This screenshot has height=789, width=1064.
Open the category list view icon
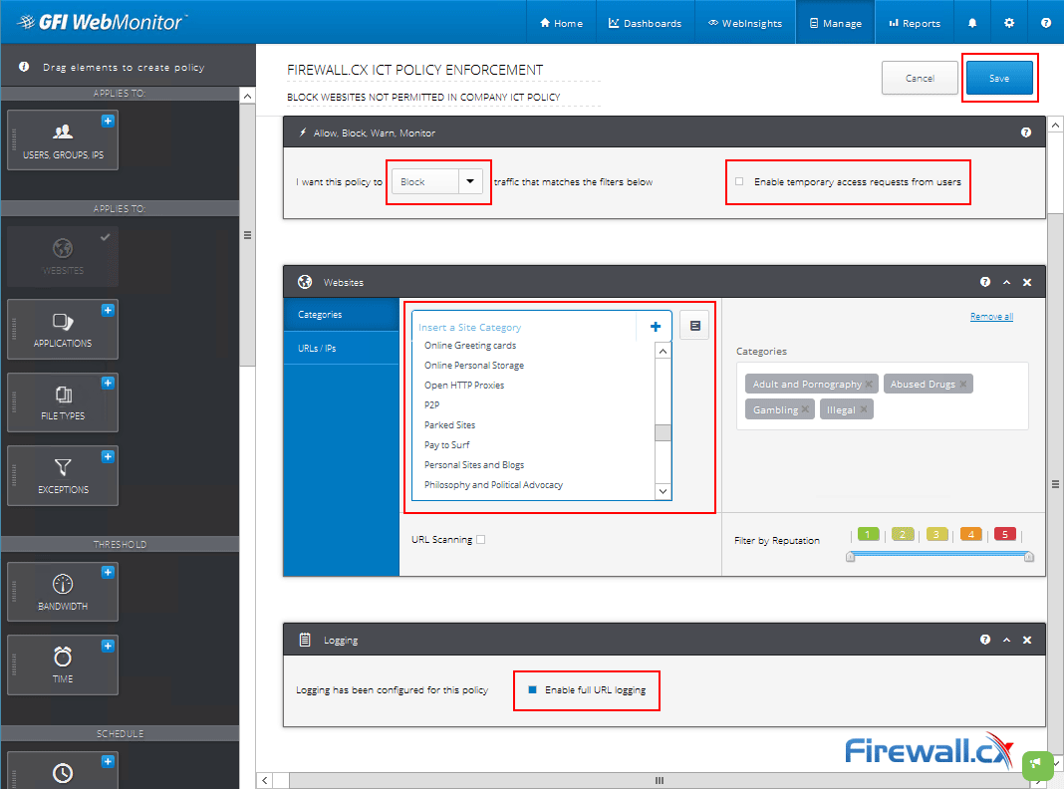coord(694,326)
